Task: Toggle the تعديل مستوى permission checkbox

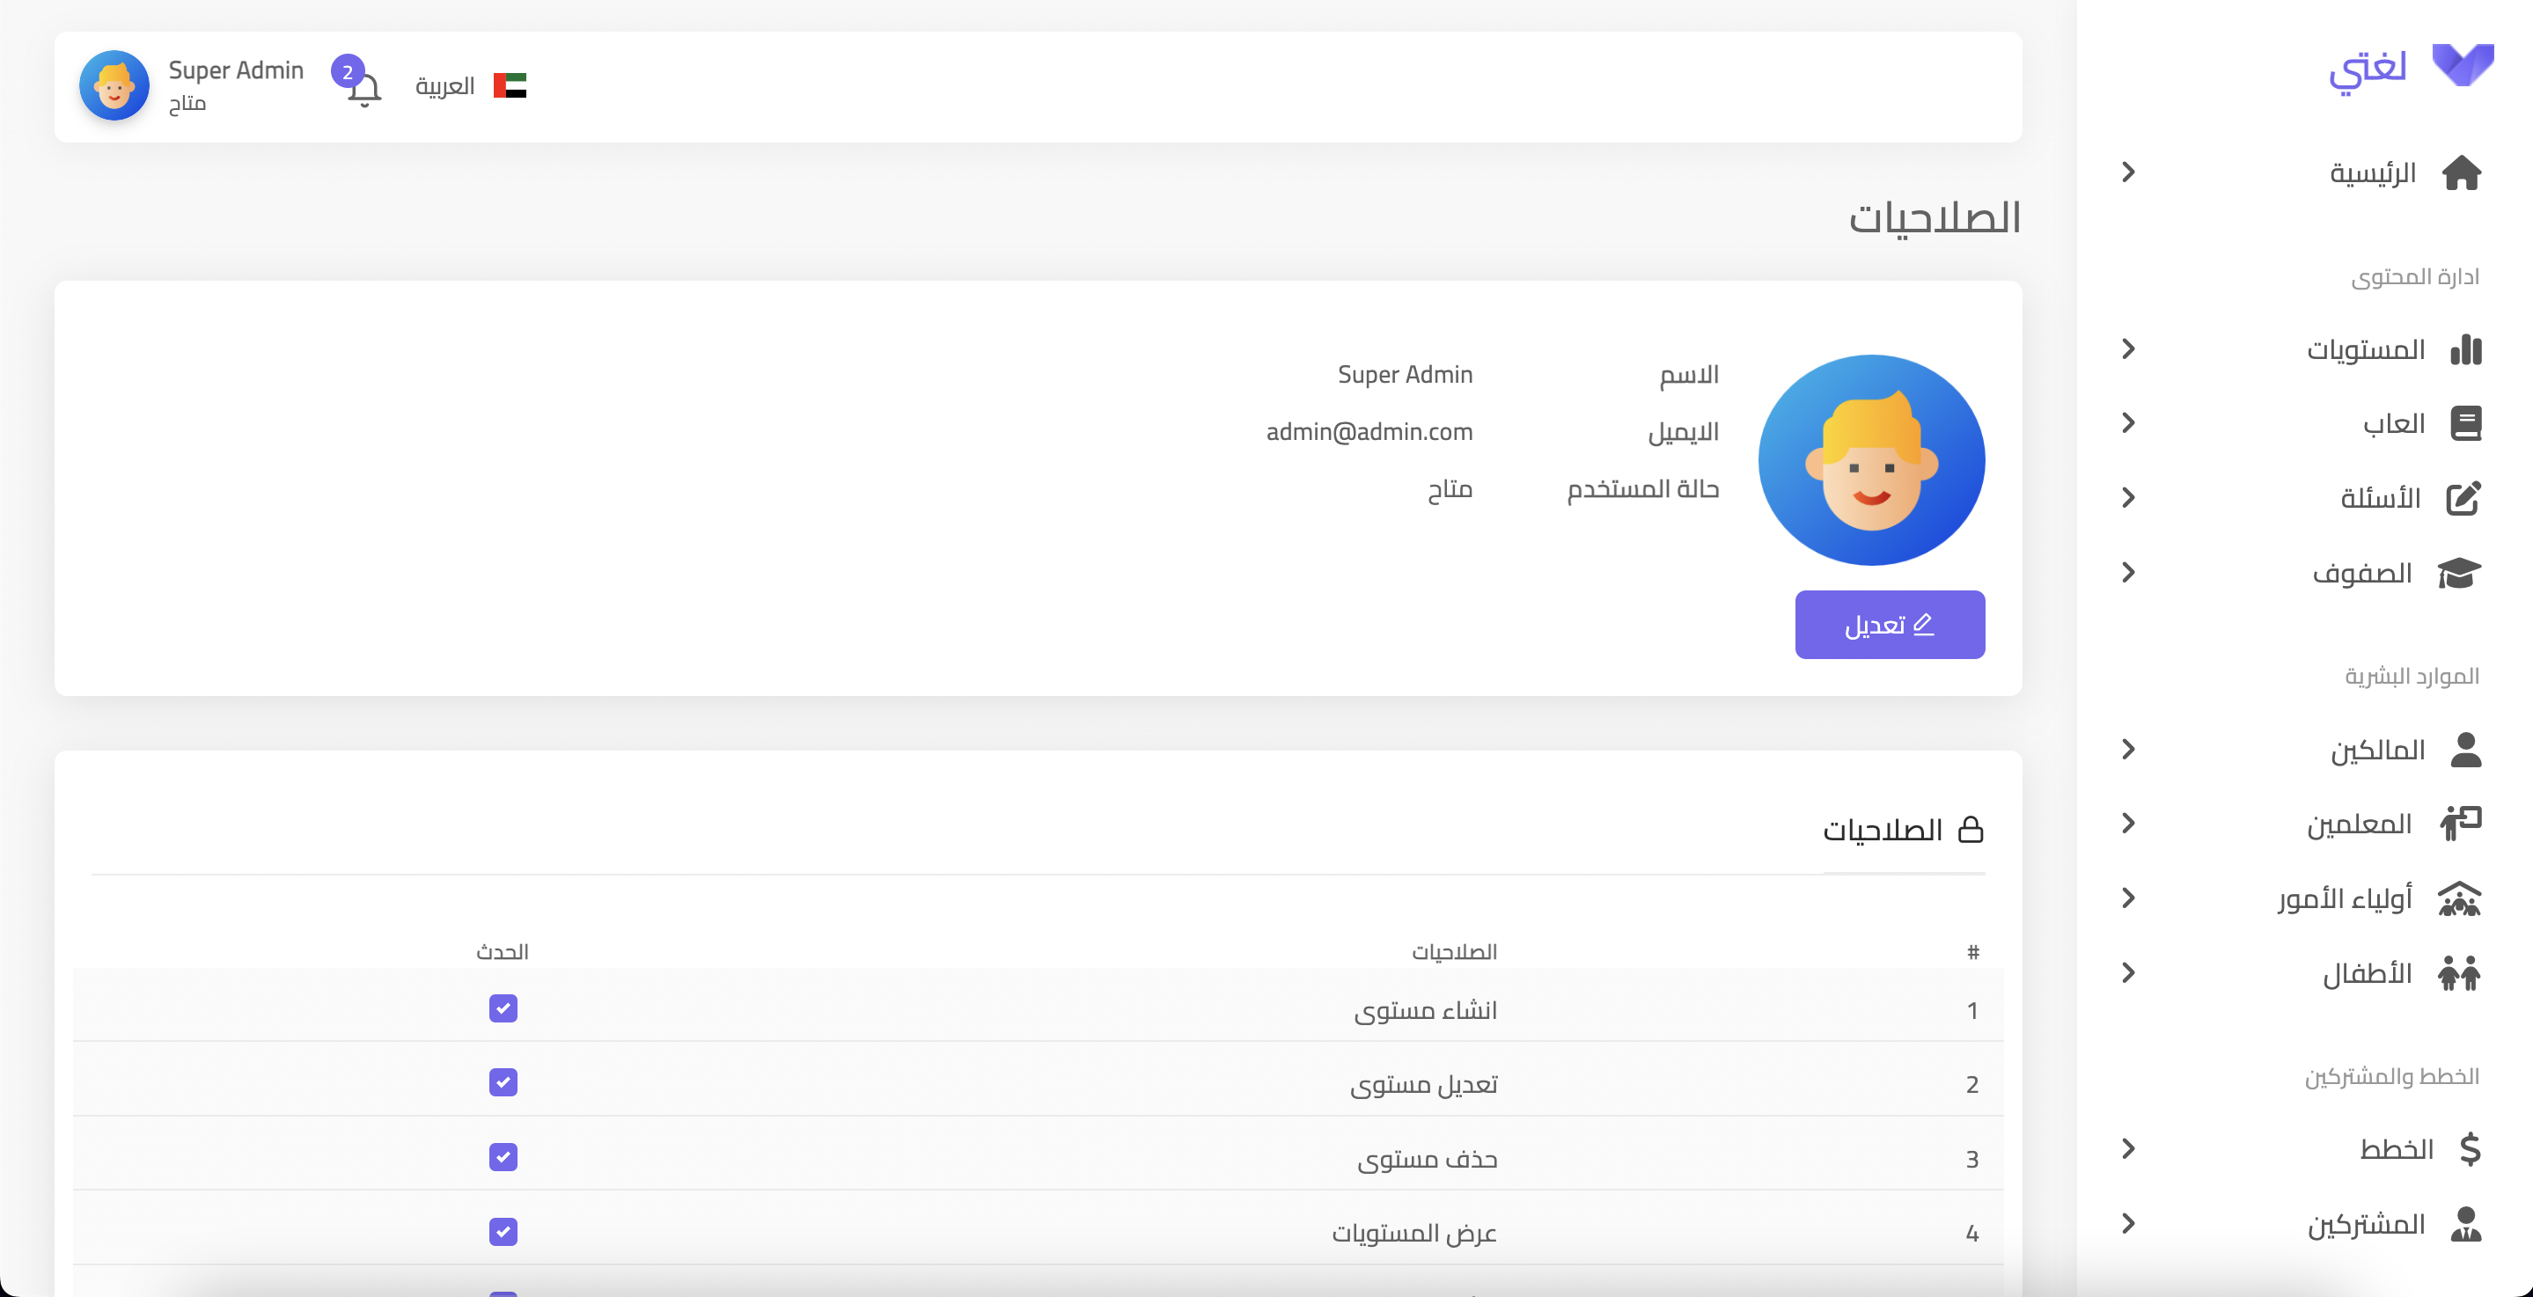Action: (503, 1082)
